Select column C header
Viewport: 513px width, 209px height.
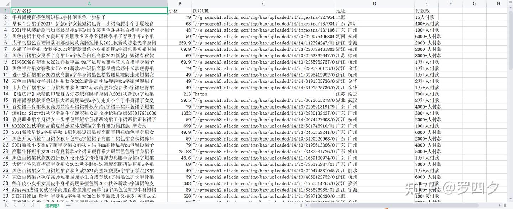point(263,4)
